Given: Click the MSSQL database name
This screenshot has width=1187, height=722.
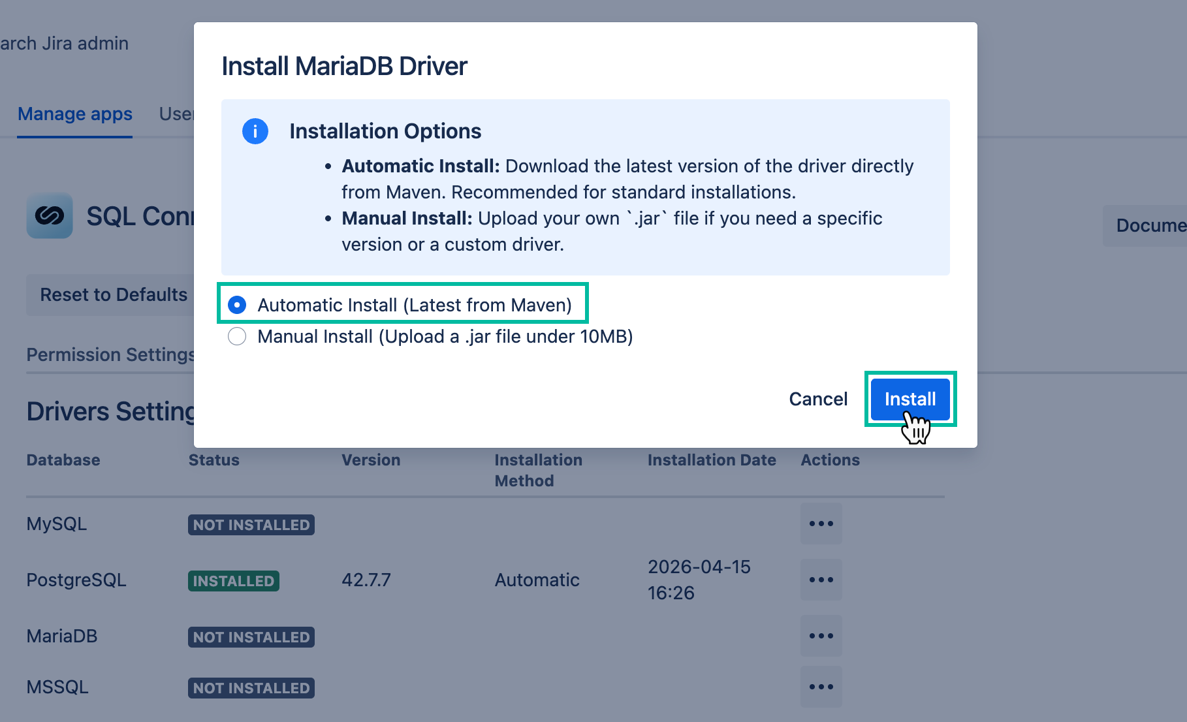Looking at the screenshot, I should (57, 687).
